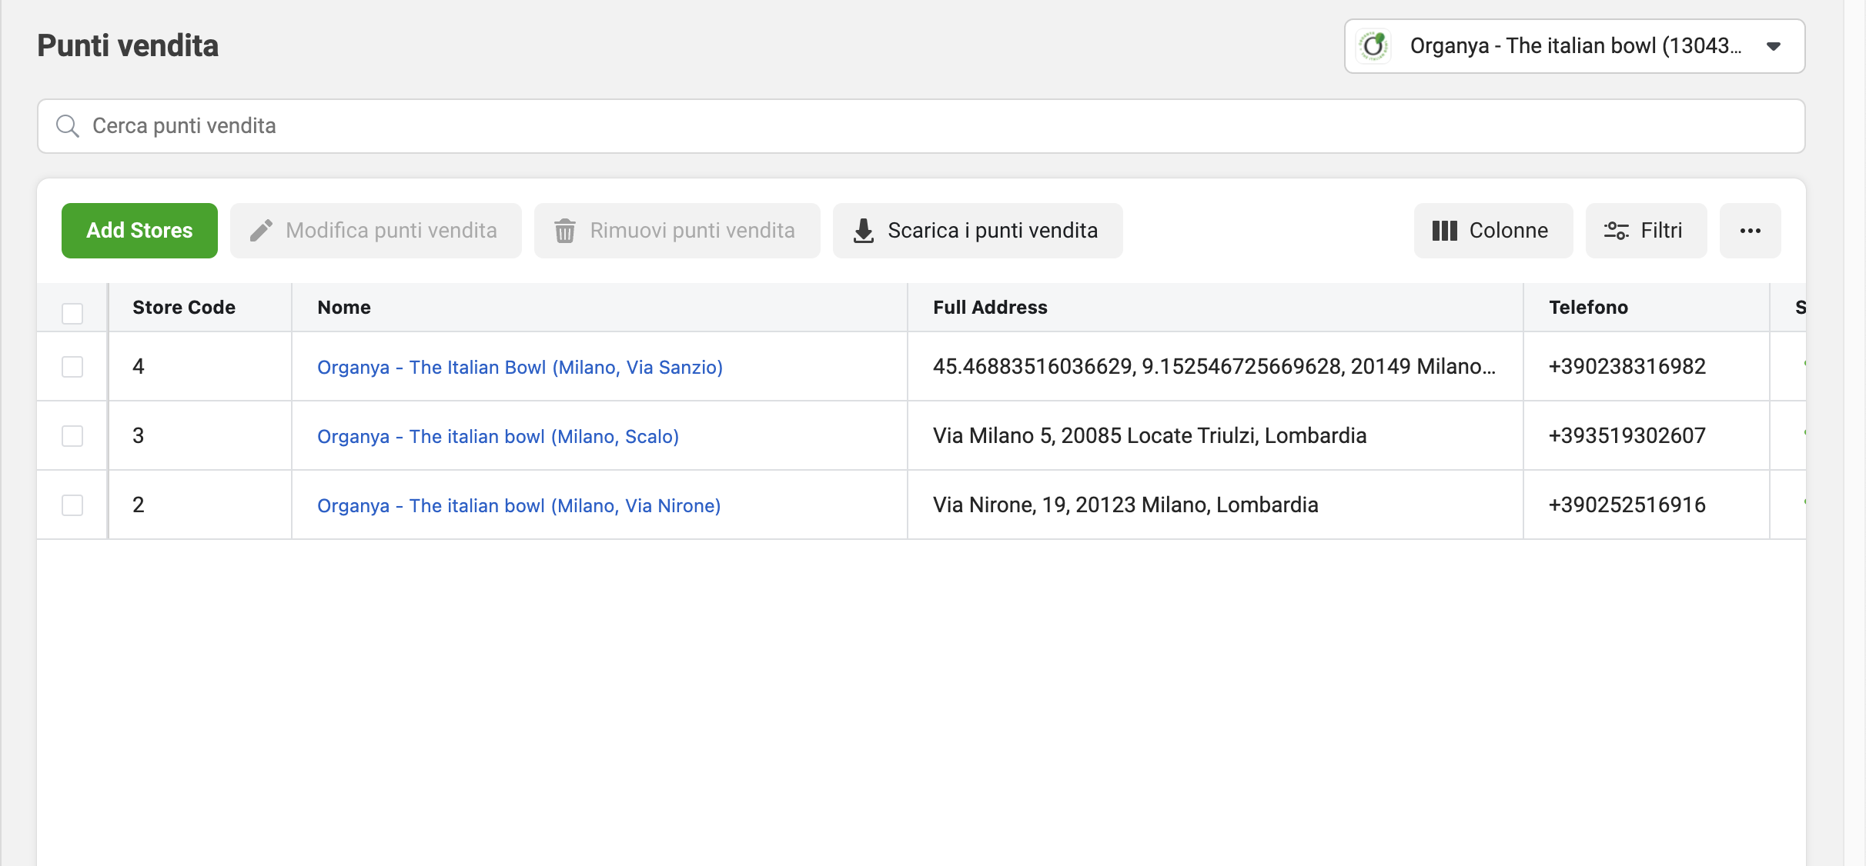Select checkbox for store code 4 row
Viewport: 1866px width, 866px height.
[x=72, y=367]
